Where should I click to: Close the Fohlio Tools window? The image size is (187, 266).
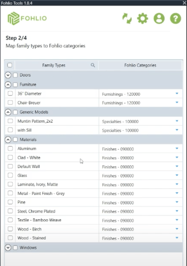184,3
